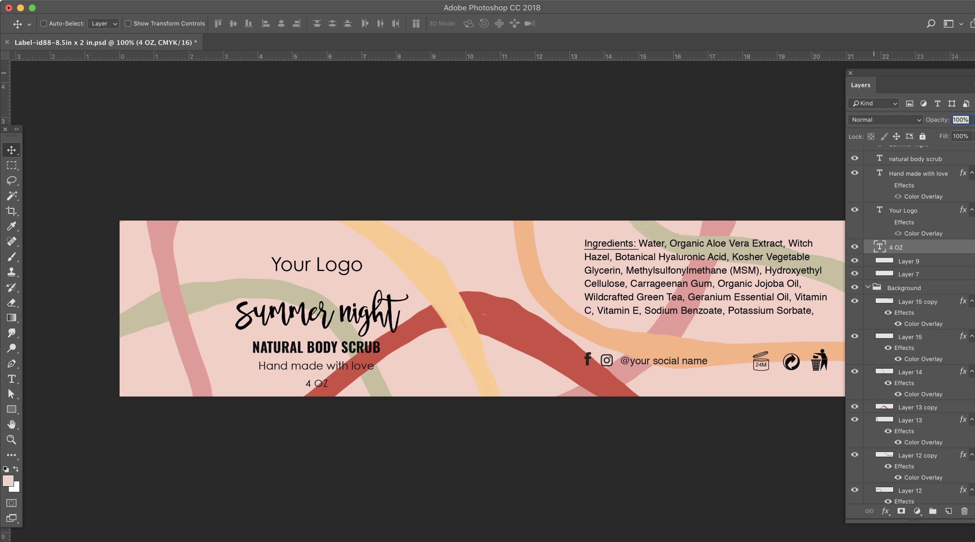Viewport: 975px width, 542px height.
Task: Select the Label-id88 document tab
Action: tap(106, 43)
